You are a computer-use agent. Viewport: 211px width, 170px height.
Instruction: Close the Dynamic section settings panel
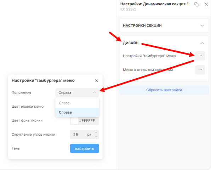tap(206, 4)
